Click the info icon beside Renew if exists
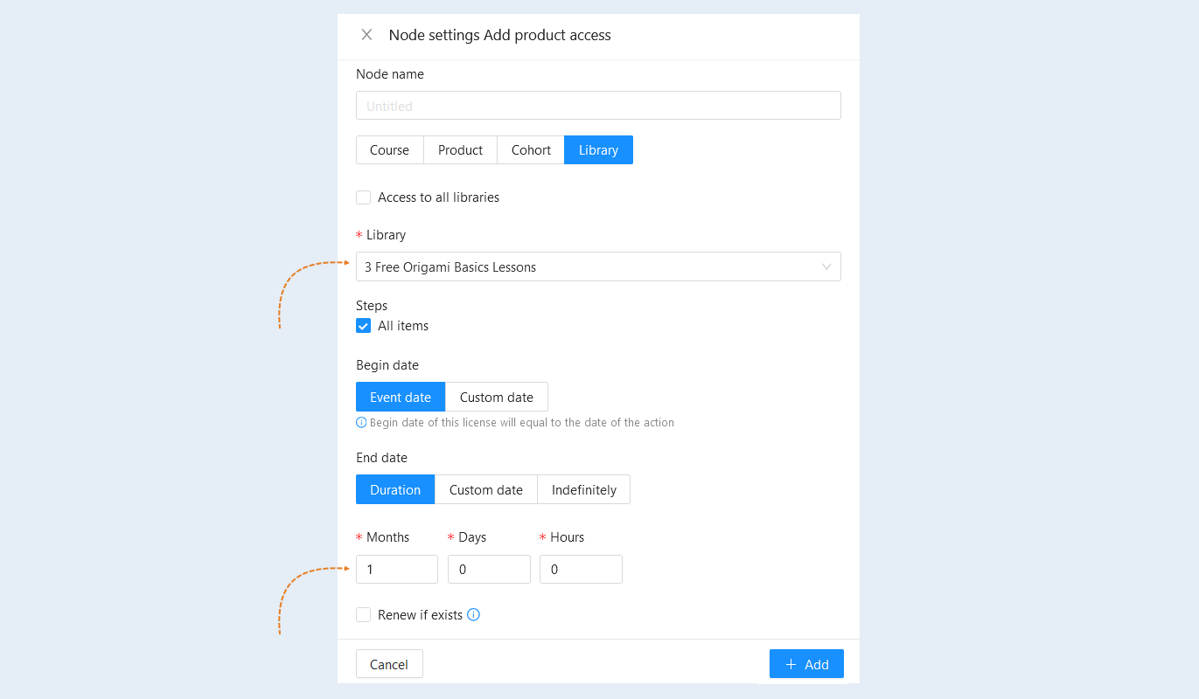1199x699 pixels. click(x=473, y=614)
